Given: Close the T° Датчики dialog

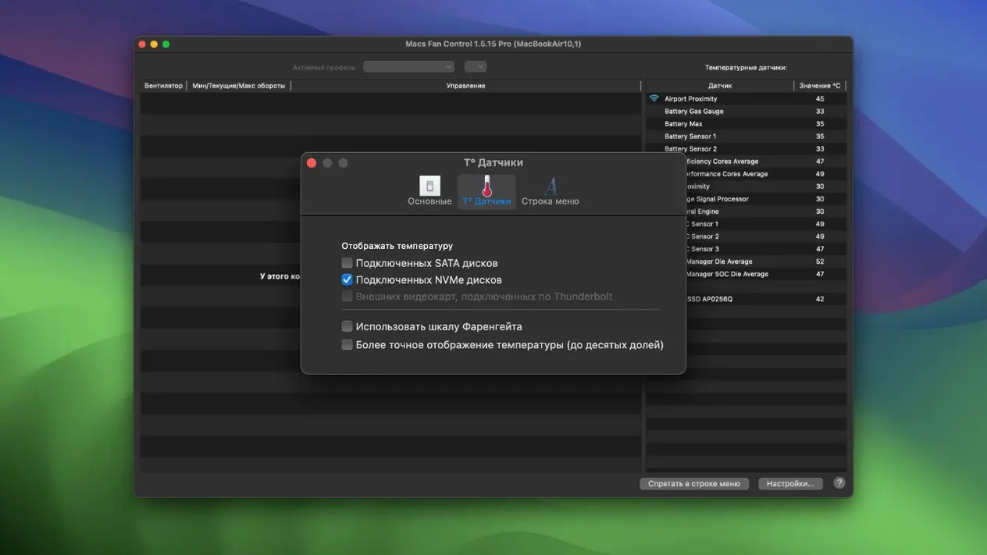Looking at the screenshot, I should pos(312,162).
